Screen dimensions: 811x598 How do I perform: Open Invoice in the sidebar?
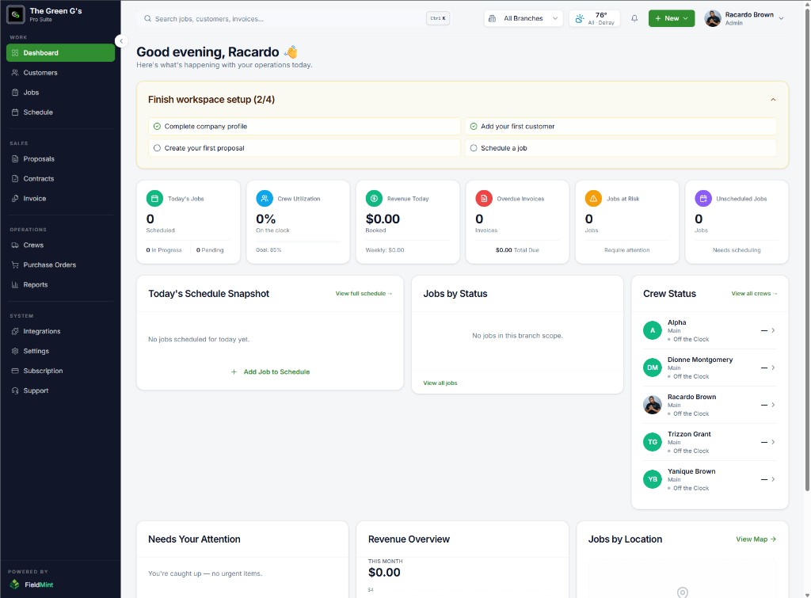point(60,198)
